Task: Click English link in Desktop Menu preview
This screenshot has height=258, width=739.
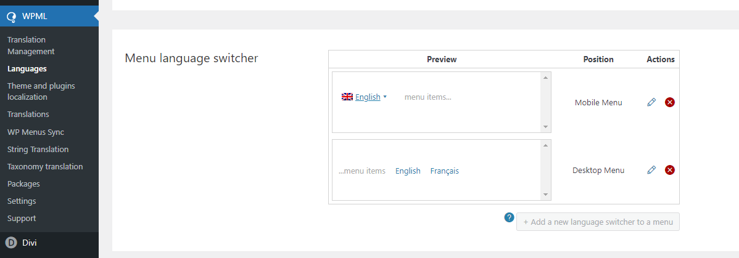Action: coord(408,171)
